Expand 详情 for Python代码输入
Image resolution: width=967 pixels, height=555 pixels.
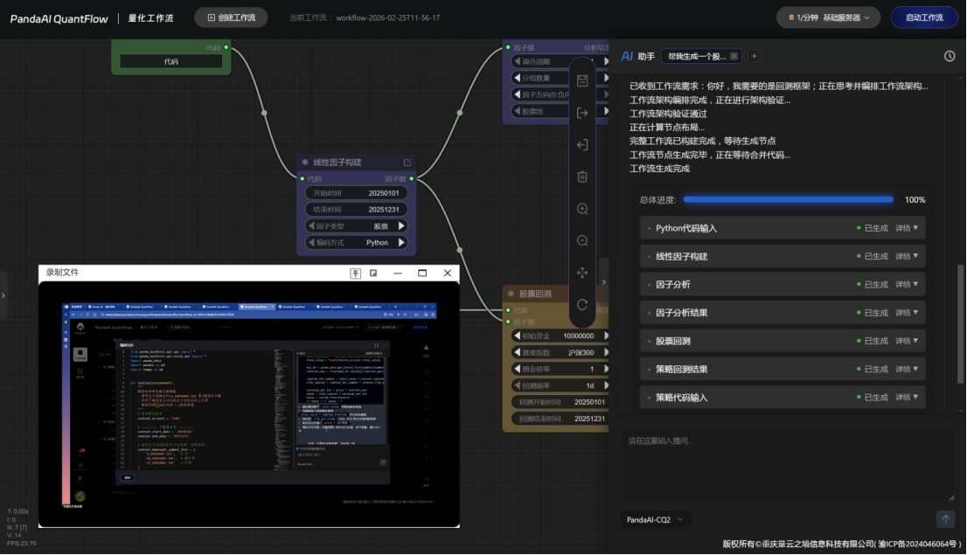coord(907,228)
